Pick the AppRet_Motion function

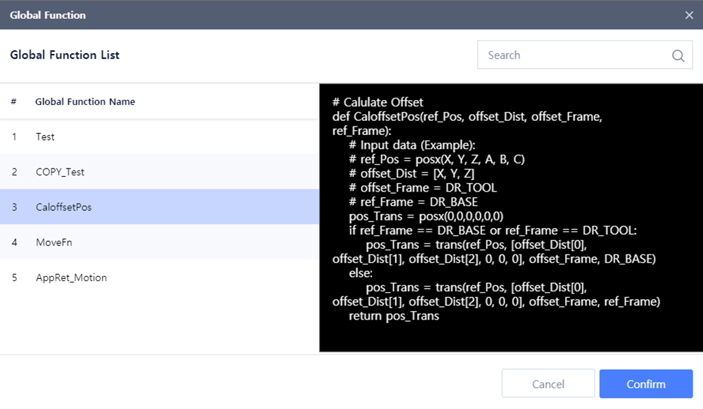(159, 278)
